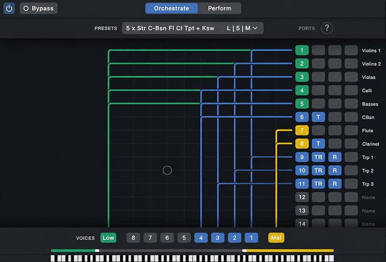Toggle the plugin power button
This screenshot has height=262, width=386.
click(x=9, y=8)
